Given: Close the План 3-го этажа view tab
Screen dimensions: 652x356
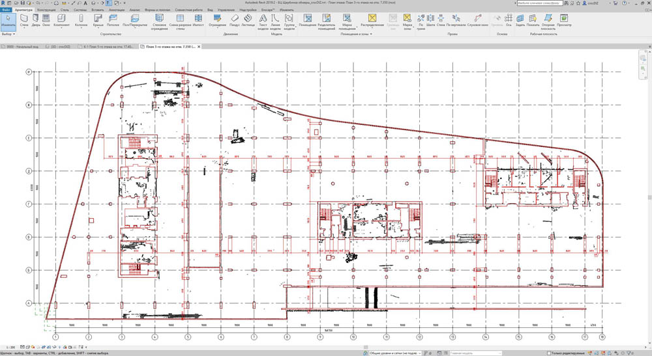Looking at the screenshot, I should tap(199, 47).
